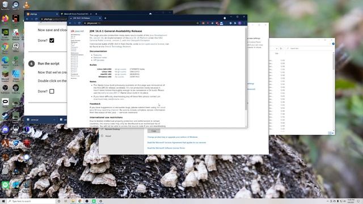Open File Explorer from the taskbar
The image size is (363, 204).
73,201
